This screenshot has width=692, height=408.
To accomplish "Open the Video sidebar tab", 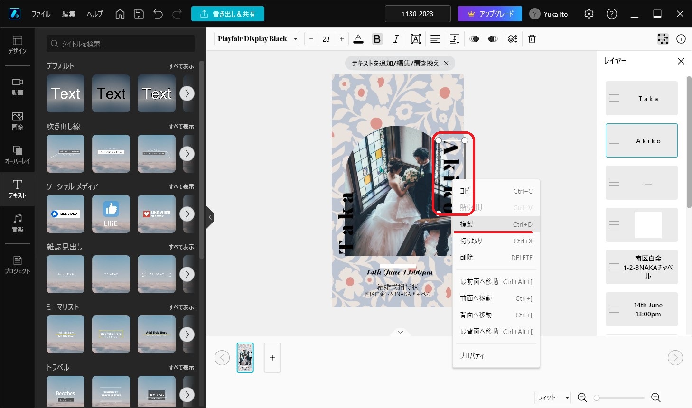I will point(18,87).
